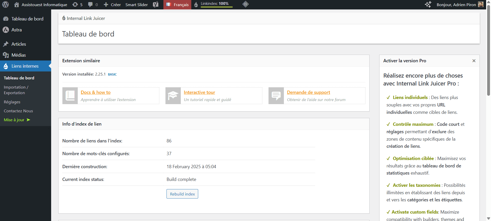
Task: Click the WordPress logo in admin bar
Action: tap(5, 5)
